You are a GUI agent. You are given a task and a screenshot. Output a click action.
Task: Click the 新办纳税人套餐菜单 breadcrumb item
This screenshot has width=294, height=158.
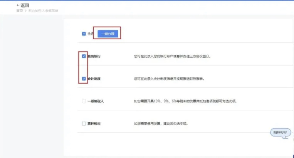click(x=43, y=11)
